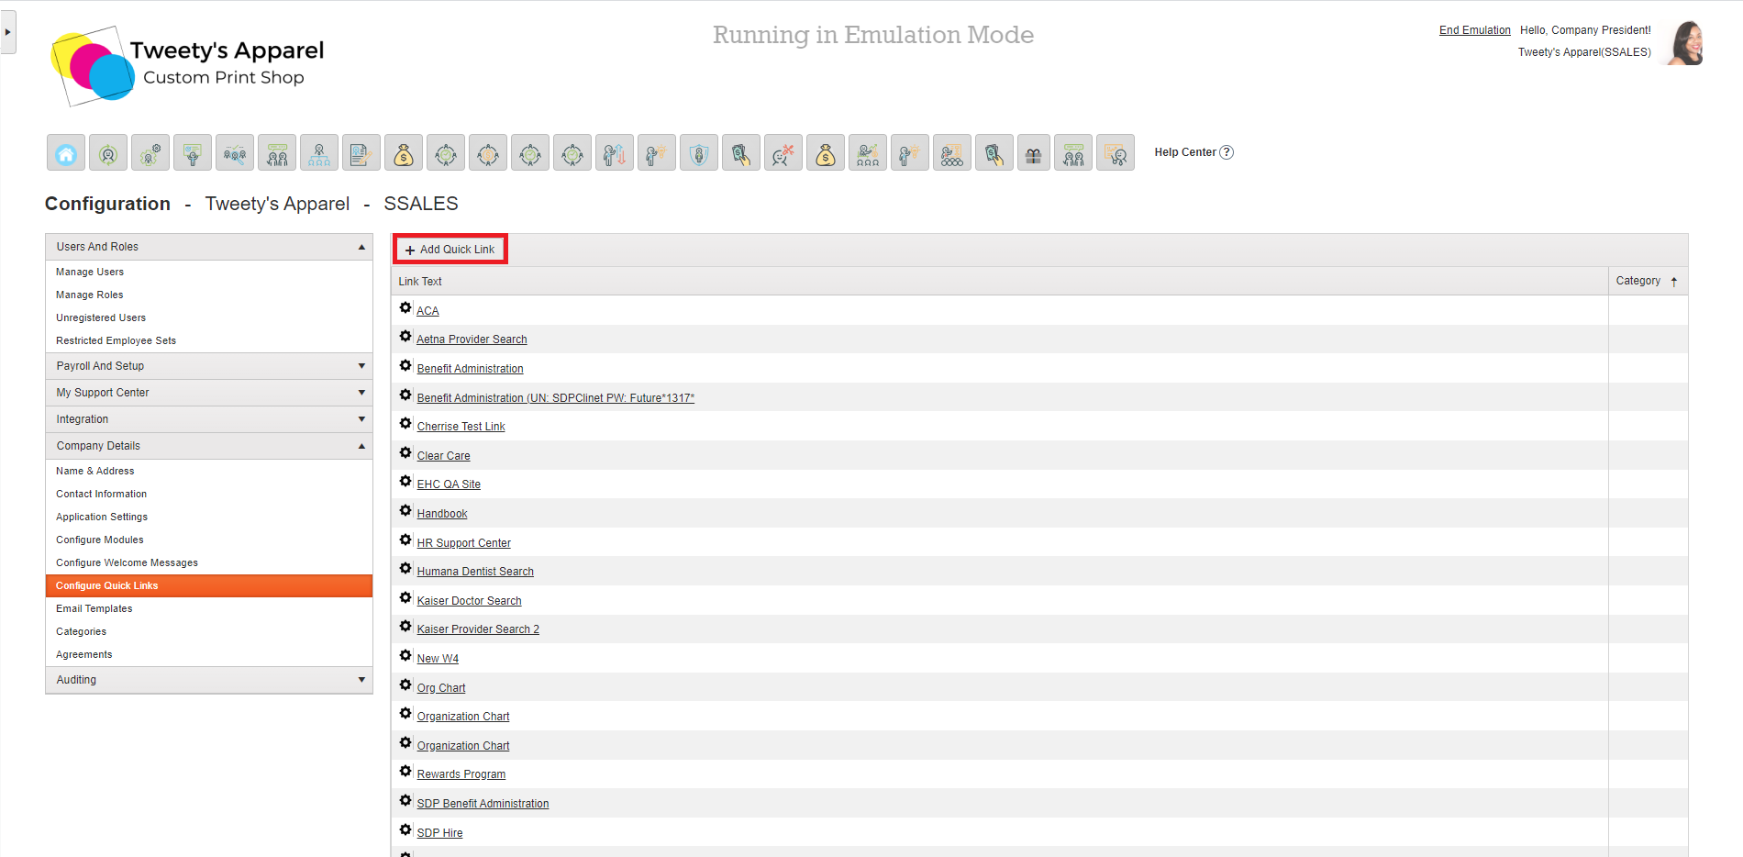The height and width of the screenshot is (857, 1743).
Task: Select Contact Information menu item
Action: point(101,494)
